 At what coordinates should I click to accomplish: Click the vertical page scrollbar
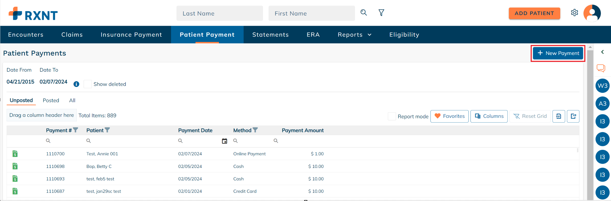(590, 122)
